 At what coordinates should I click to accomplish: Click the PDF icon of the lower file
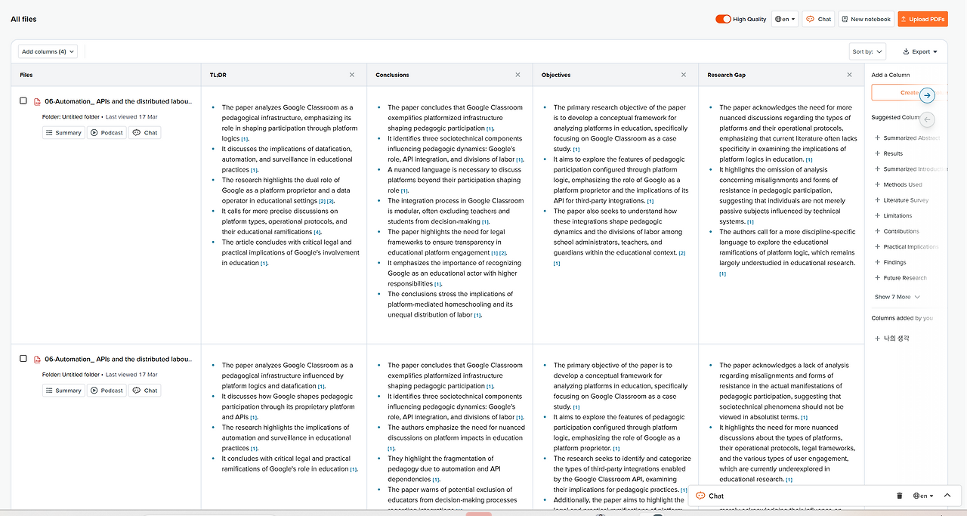pyautogui.click(x=37, y=359)
